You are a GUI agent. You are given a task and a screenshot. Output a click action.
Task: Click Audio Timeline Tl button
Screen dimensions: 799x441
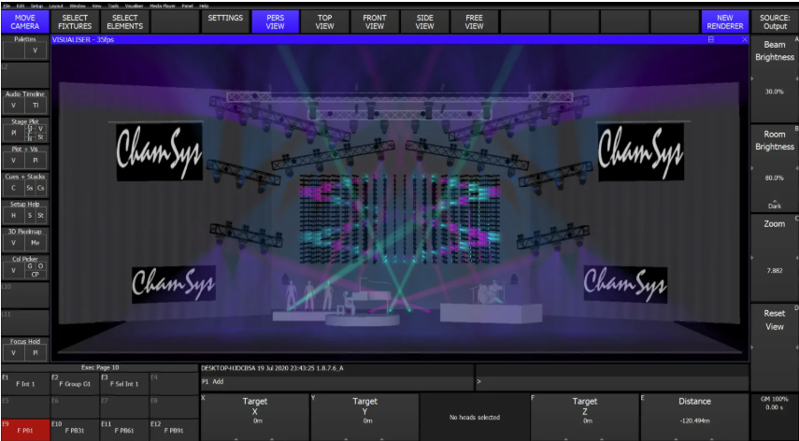pyautogui.click(x=36, y=106)
